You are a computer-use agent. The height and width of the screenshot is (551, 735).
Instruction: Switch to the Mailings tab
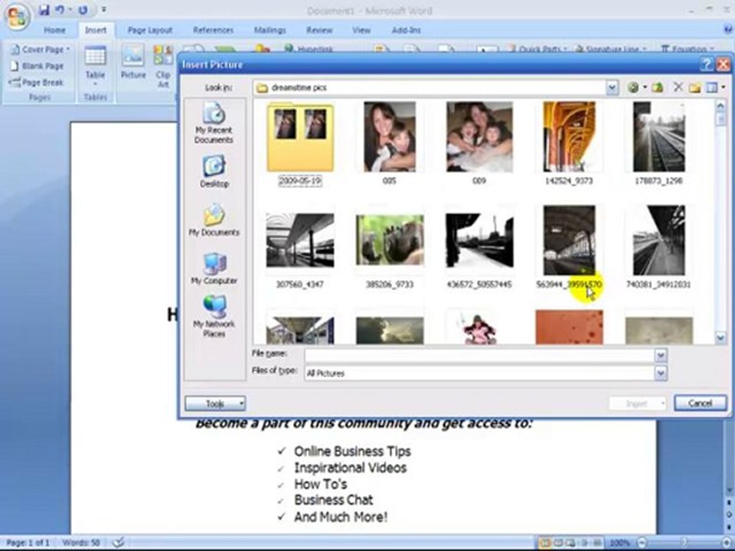[x=270, y=30]
